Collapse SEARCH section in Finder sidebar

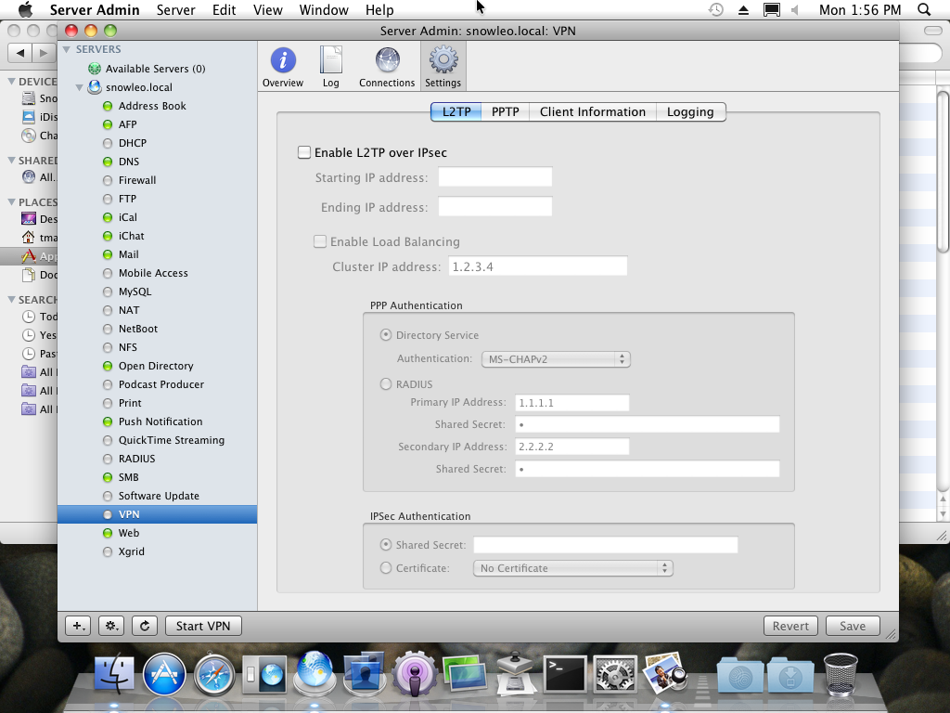click(x=11, y=300)
